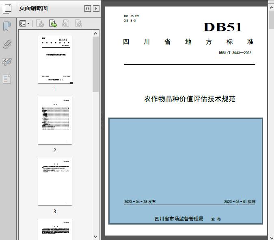This screenshot has width=274, height=240.
Task: Click the 2023-04-28 发布 date text
Action: tap(140, 202)
